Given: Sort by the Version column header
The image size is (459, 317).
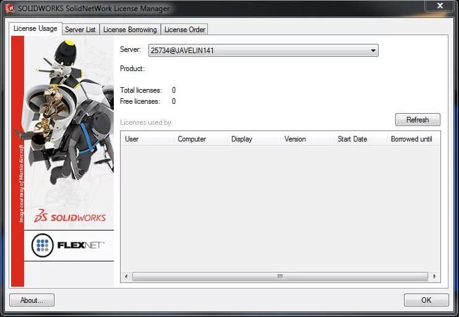Looking at the screenshot, I should coord(307,139).
